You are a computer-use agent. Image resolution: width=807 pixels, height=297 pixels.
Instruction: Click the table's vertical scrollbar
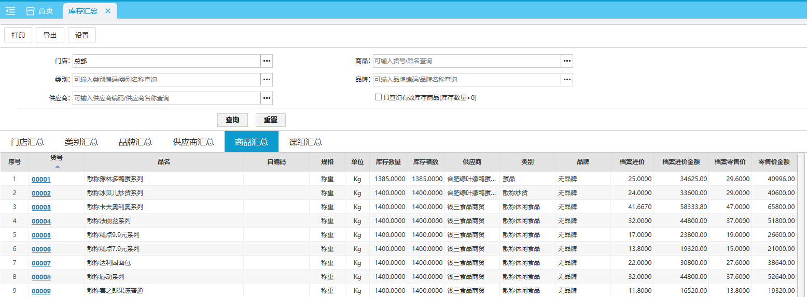(x=801, y=222)
